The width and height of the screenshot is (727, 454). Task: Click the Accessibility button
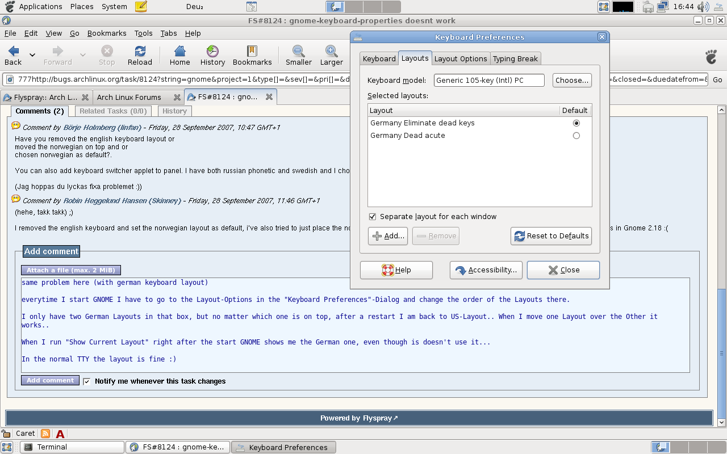(x=486, y=270)
